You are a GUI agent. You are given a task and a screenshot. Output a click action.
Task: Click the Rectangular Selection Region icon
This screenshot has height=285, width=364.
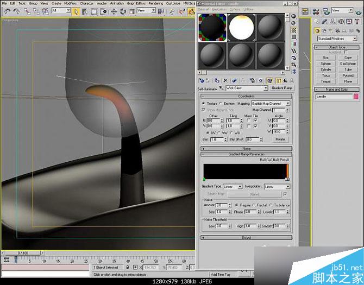[93, 11]
